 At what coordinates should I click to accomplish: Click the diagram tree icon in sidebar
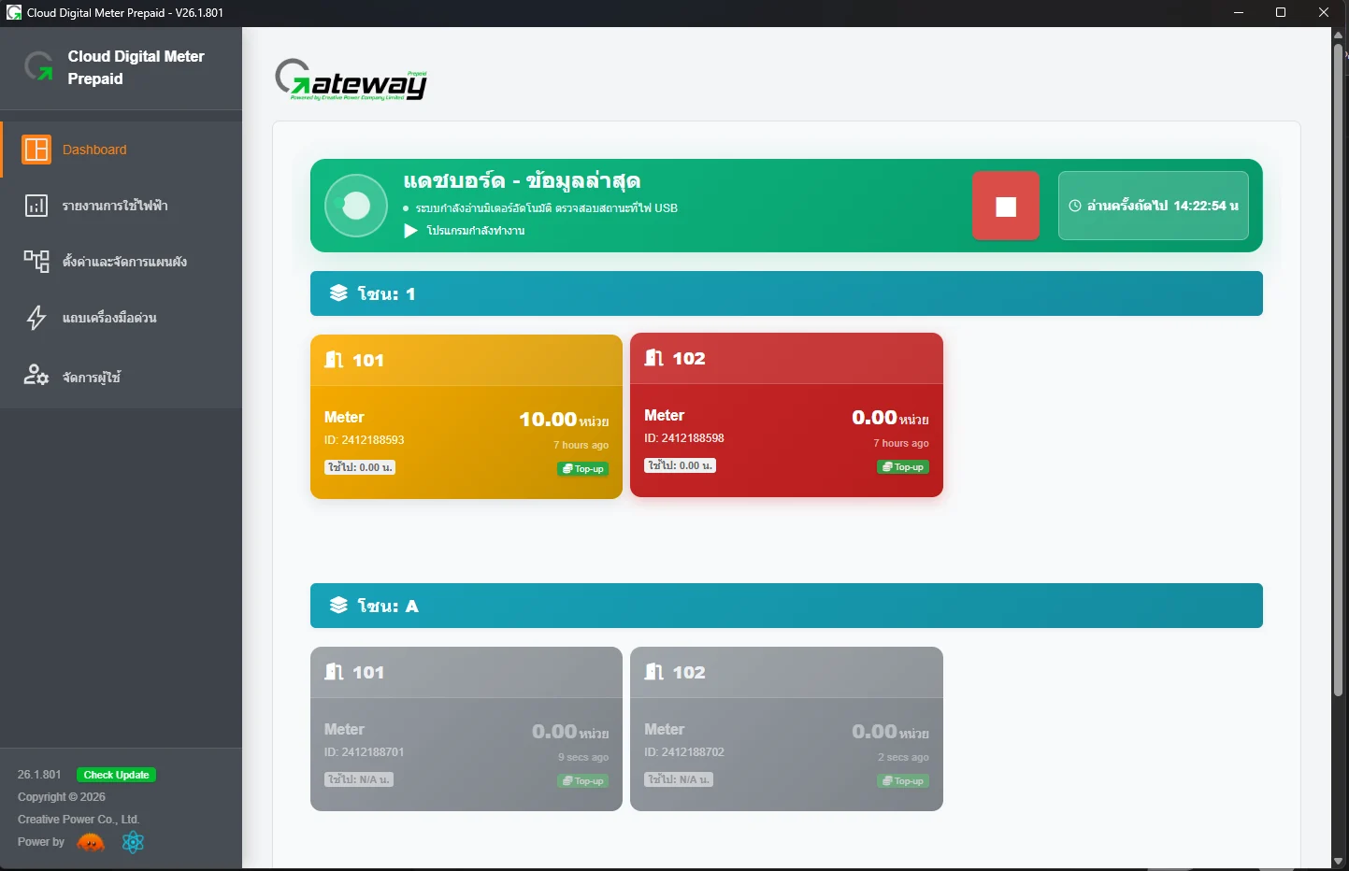pos(36,261)
